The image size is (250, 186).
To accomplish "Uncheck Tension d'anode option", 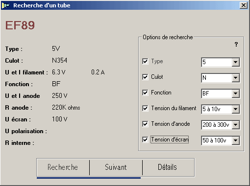I will point(145,124).
